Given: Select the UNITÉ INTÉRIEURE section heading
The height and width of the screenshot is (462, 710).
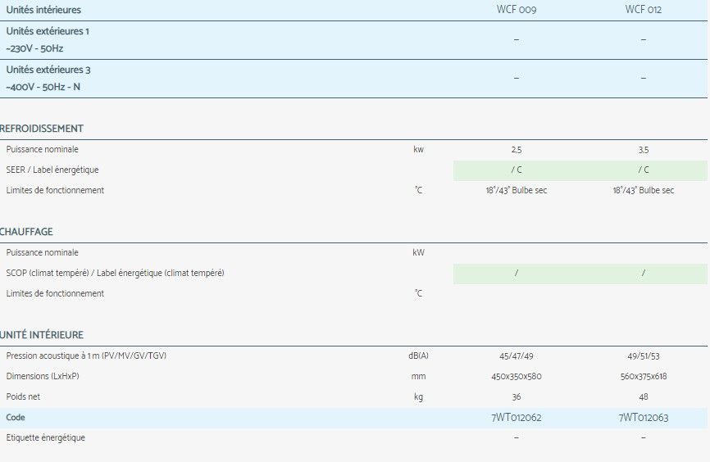Looking at the screenshot, I should (x=42, y=335).
